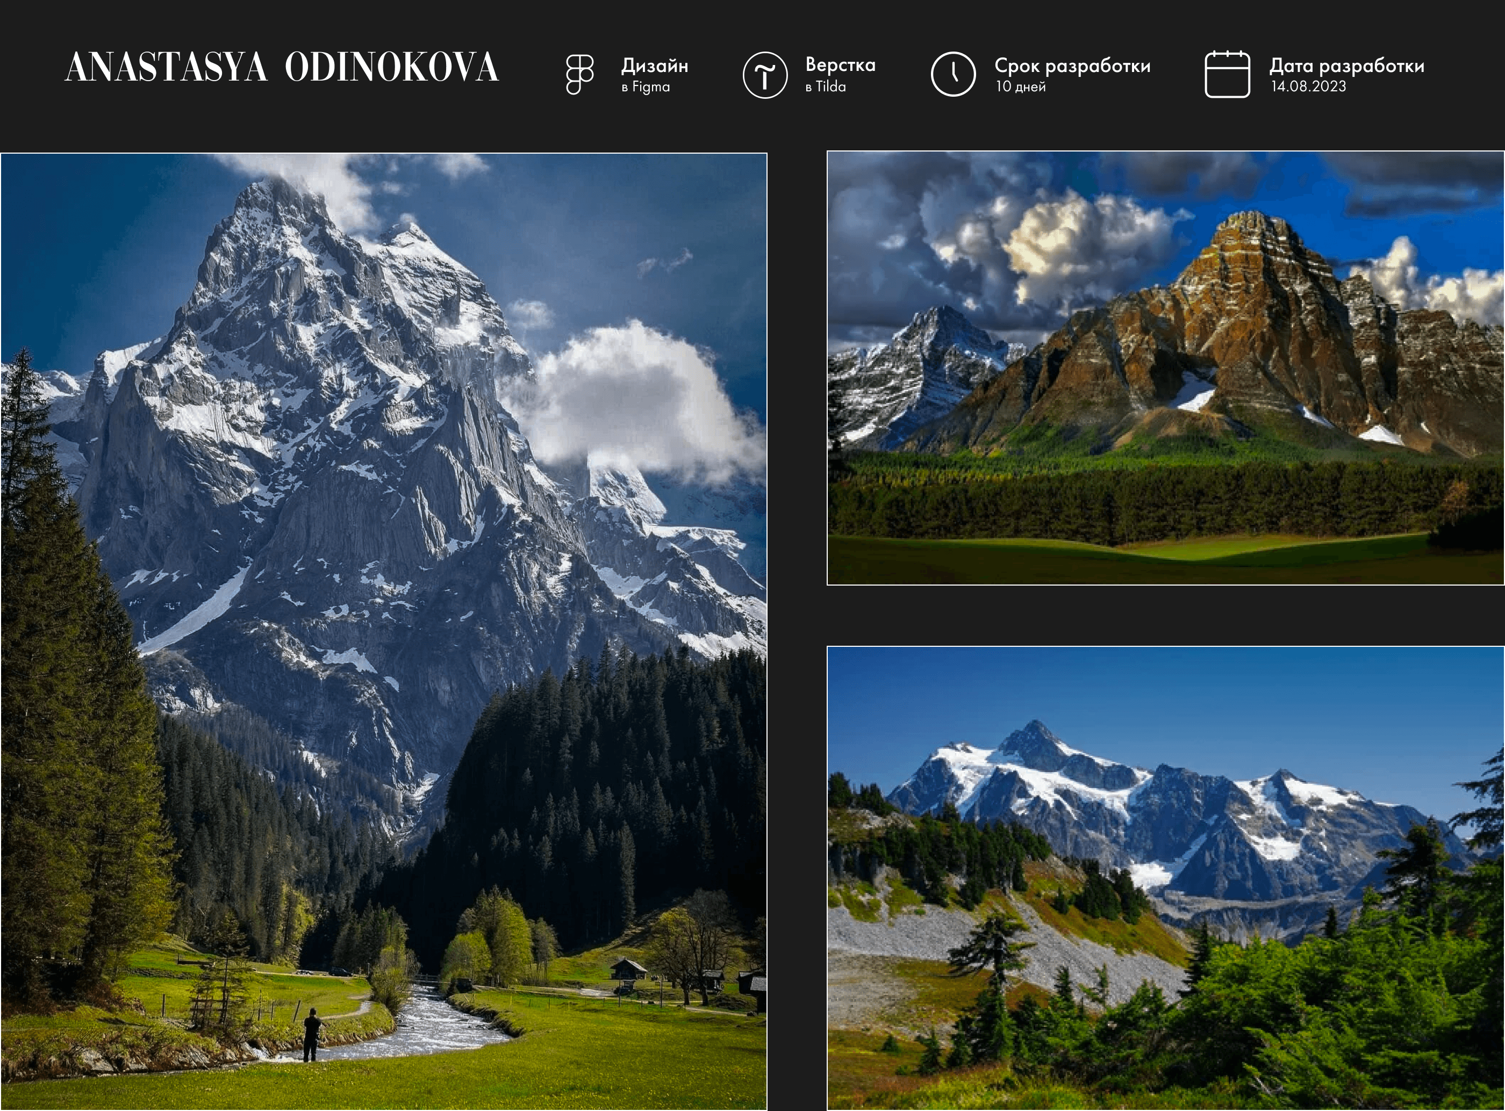Viewport: 1505px width, 1111px height.
Task: Click the Дизайн heading
Action: pos(654,66)
